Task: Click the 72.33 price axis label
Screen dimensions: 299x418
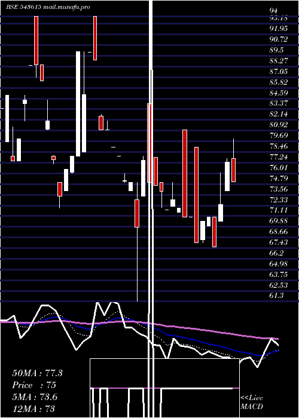Action: coord(279,200)
